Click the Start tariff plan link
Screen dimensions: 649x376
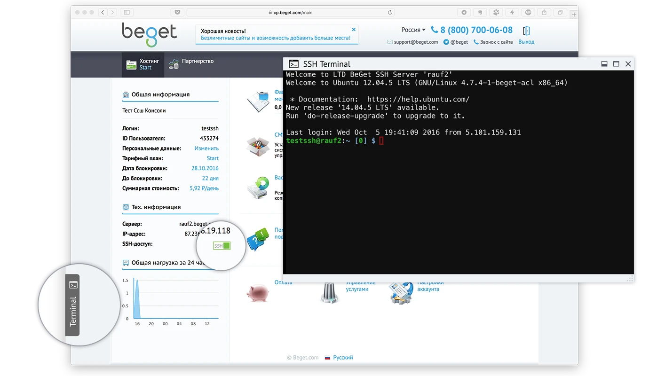point(213,158)
